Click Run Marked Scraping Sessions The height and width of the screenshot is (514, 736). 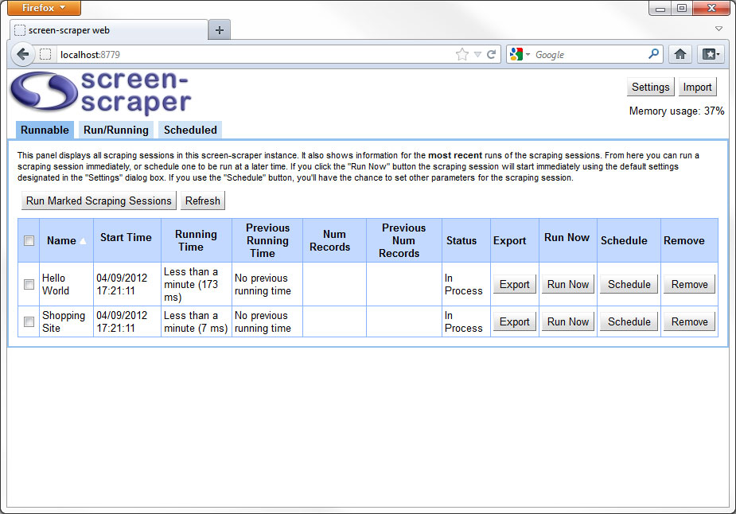point(99,201)
